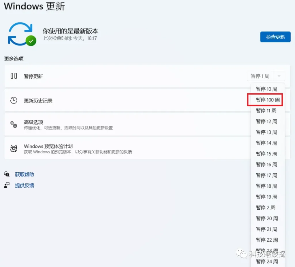The height and width of the screenshot is (267, 295).
Task: Select 暂停 2 周 option
Action: [x=266, y=208]
